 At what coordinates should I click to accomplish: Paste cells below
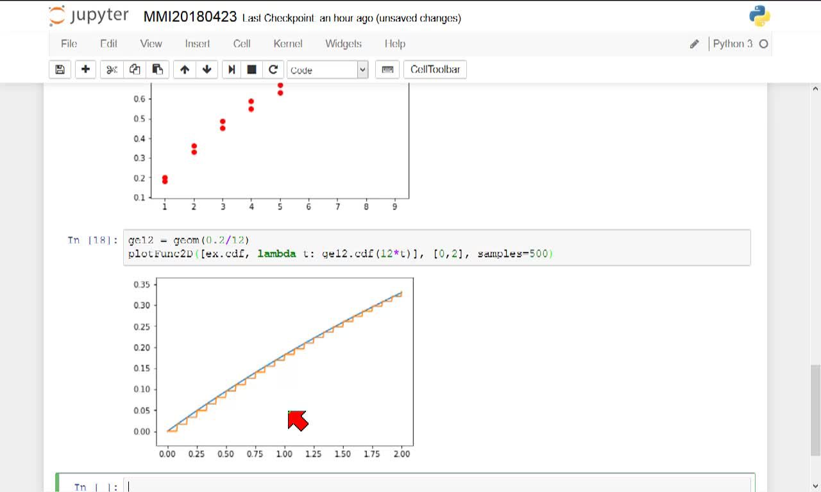click(x=157, y=69)
